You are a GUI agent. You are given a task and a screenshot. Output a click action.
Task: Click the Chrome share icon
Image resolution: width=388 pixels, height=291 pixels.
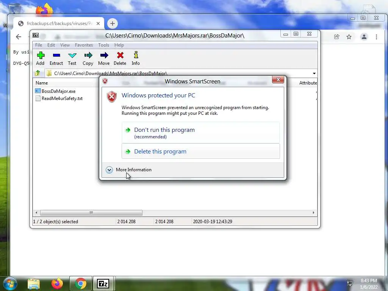(x=336, y=37)
